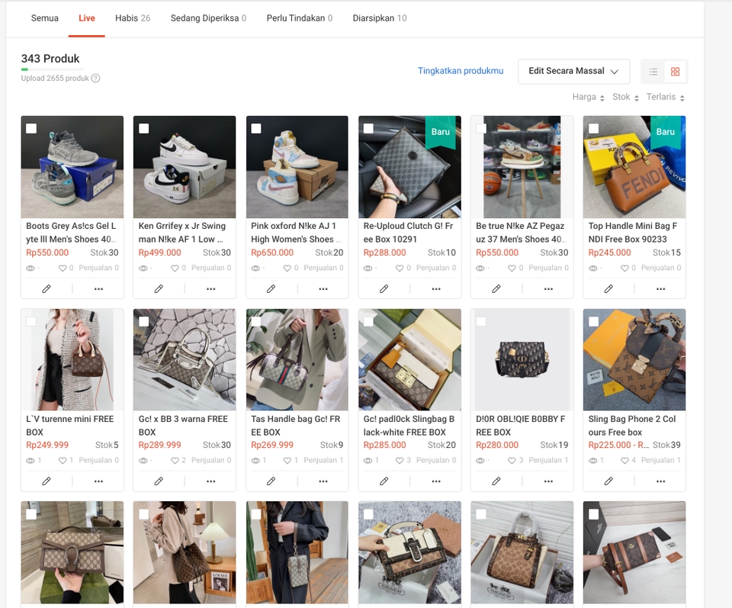The width and height of the screenshot is (732, 608).
Task: Click the Tingkatkan produkmu link
Action: coord(461,71)
